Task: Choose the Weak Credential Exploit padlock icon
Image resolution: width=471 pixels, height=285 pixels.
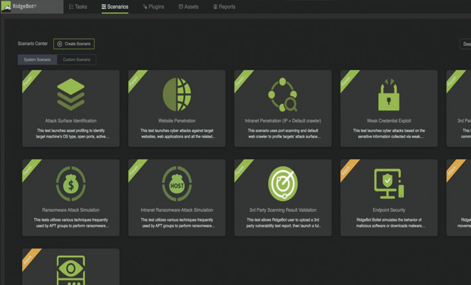Action: point(389,94)
